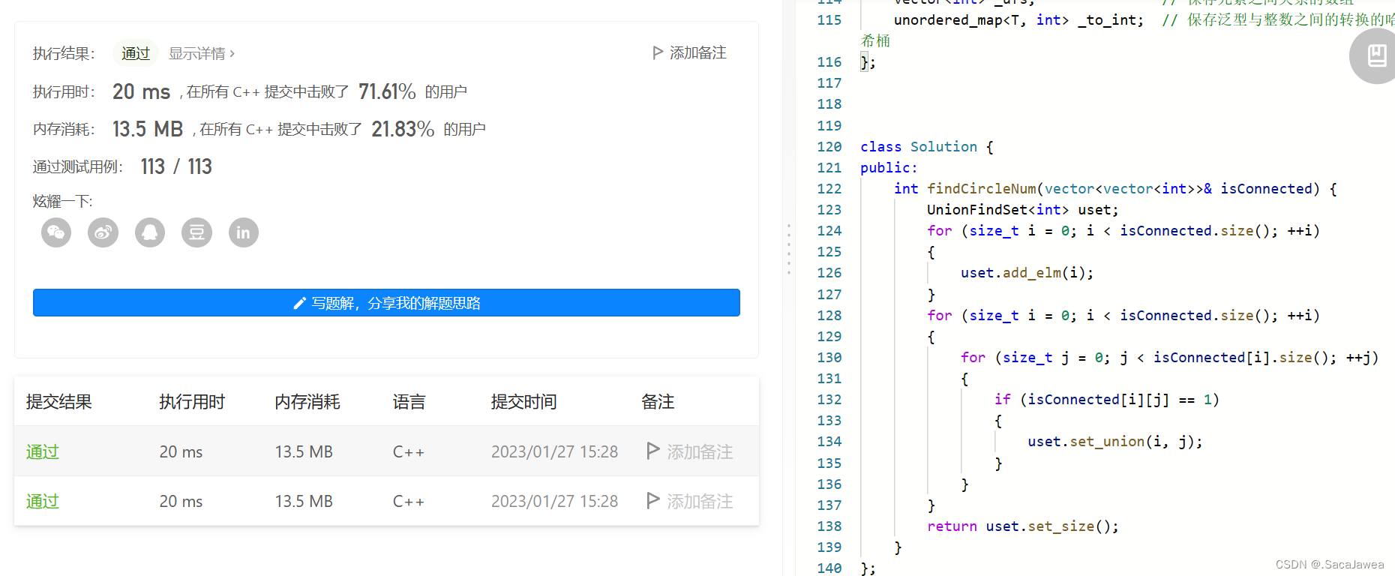Click pencil icon in 写题解 button

click(299, 303)
